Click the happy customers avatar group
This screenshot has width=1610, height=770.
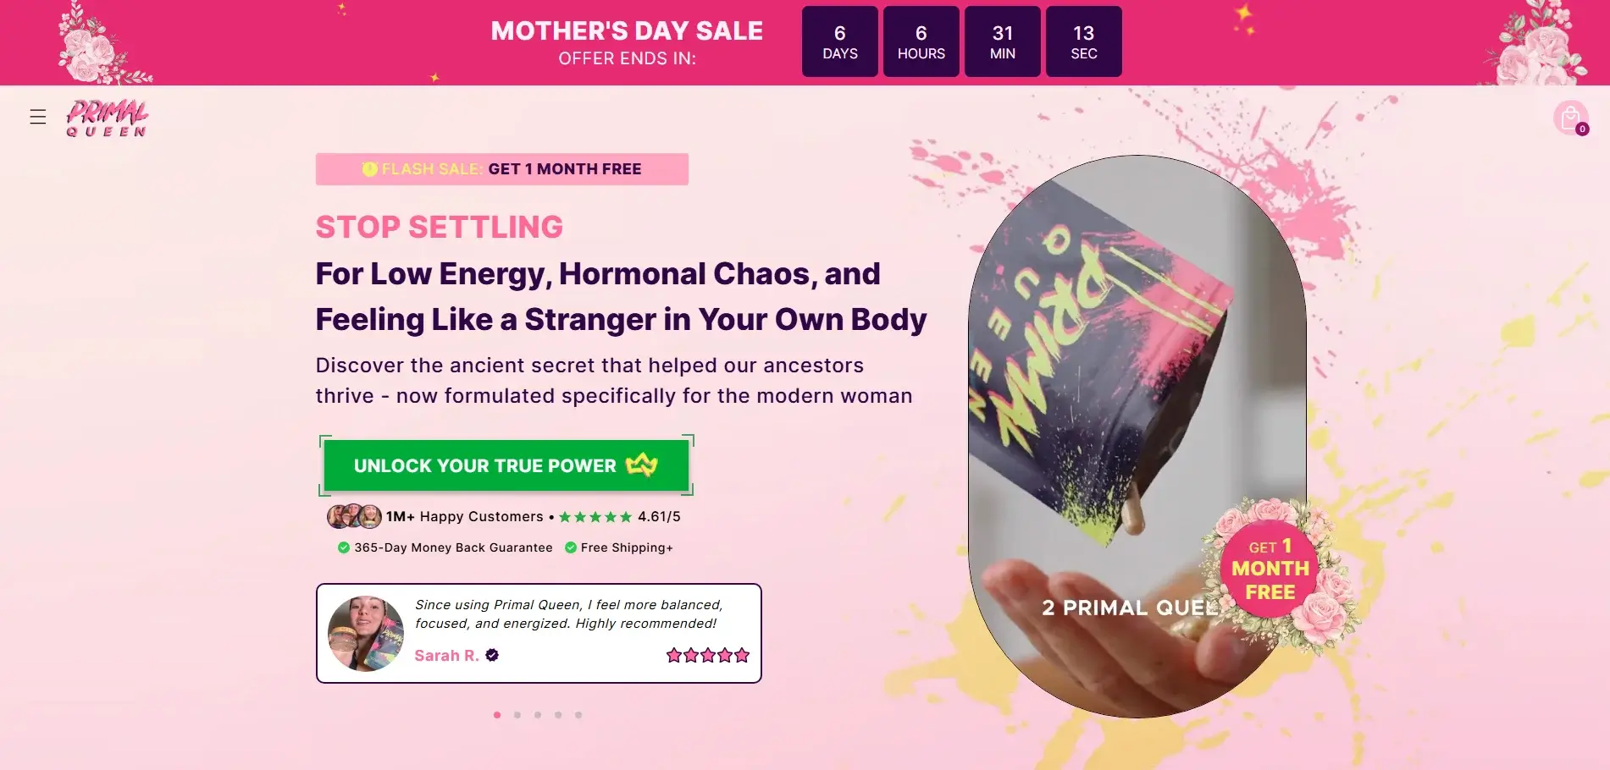[354, 516]
